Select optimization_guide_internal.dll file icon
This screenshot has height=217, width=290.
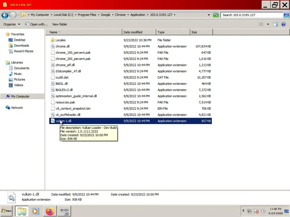pyautogui.click(x=53, y=96)
